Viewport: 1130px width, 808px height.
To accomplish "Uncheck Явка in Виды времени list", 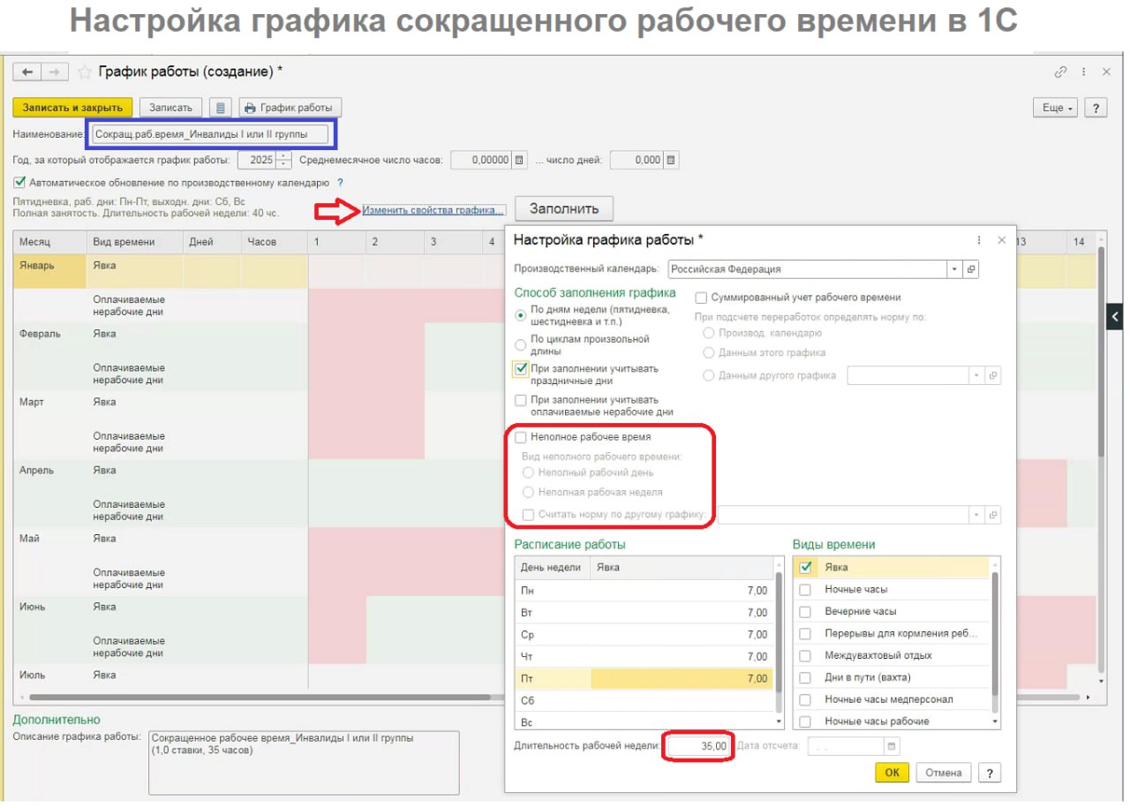I will (x=805, y=567).
